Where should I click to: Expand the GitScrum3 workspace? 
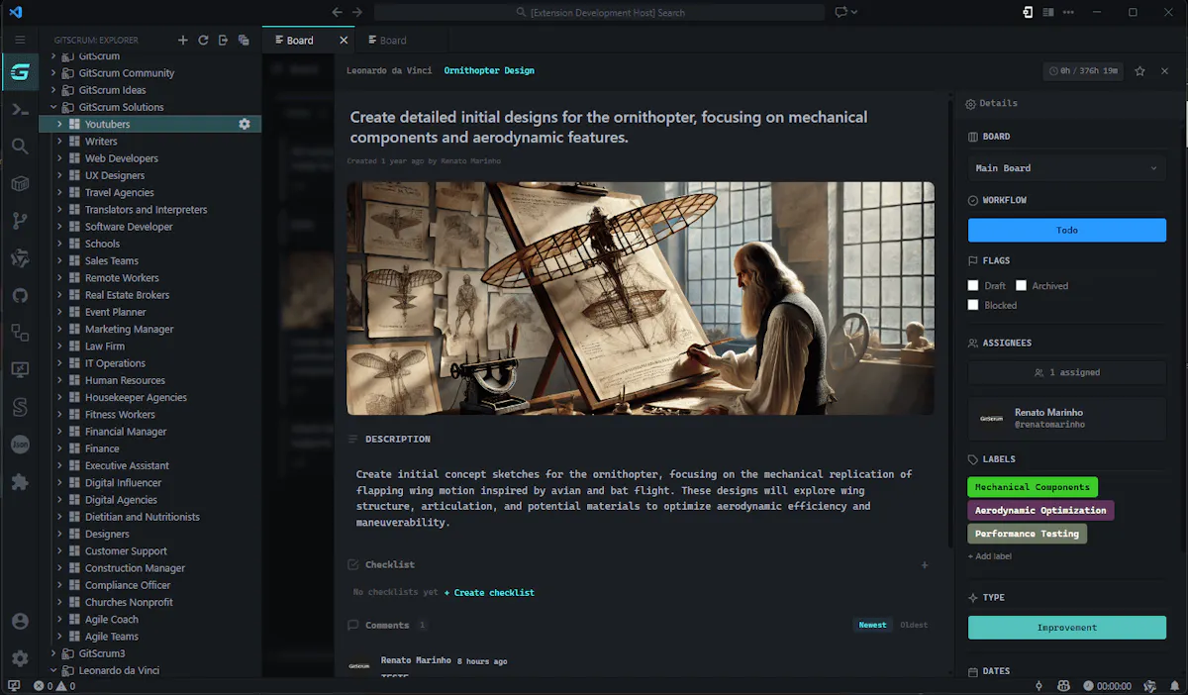coord(54,653)
